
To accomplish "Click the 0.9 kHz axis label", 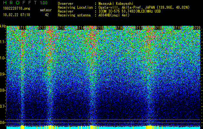I will [x=3, y=74].
